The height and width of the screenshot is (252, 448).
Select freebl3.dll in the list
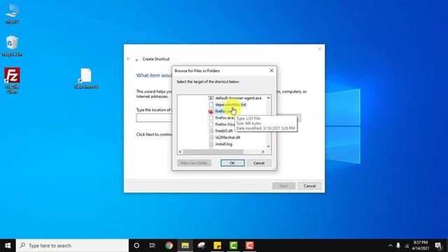[220, 131]
